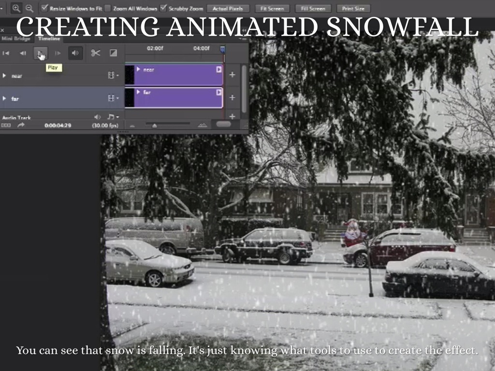
Task: Expand the near track disclosure triangle
Action: [4, 76]
